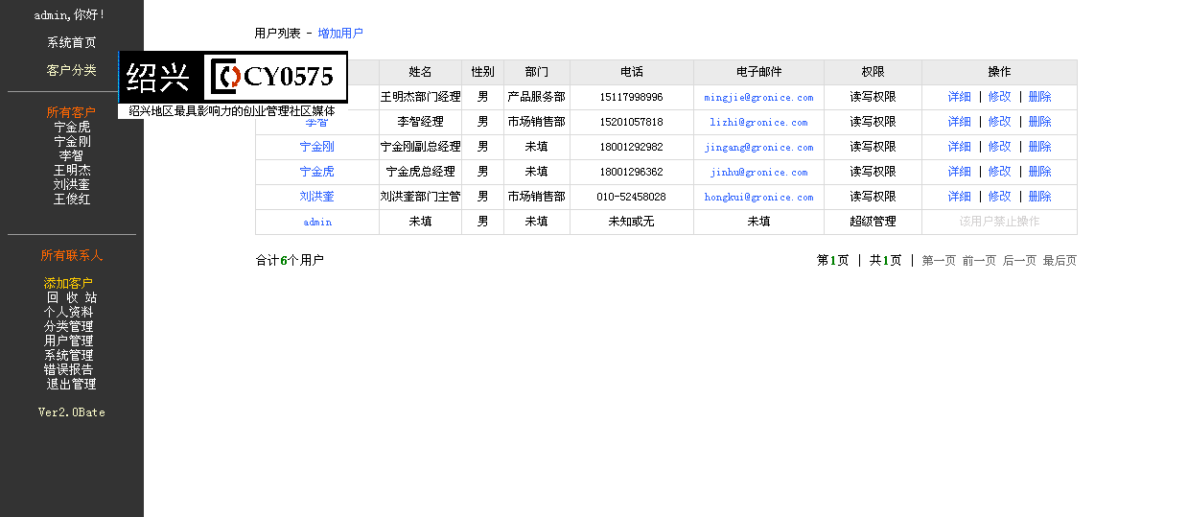Viewport: 1188px width, 517px height.
Task: Click phone number 15201057818
Action: [x=632, y=122]
